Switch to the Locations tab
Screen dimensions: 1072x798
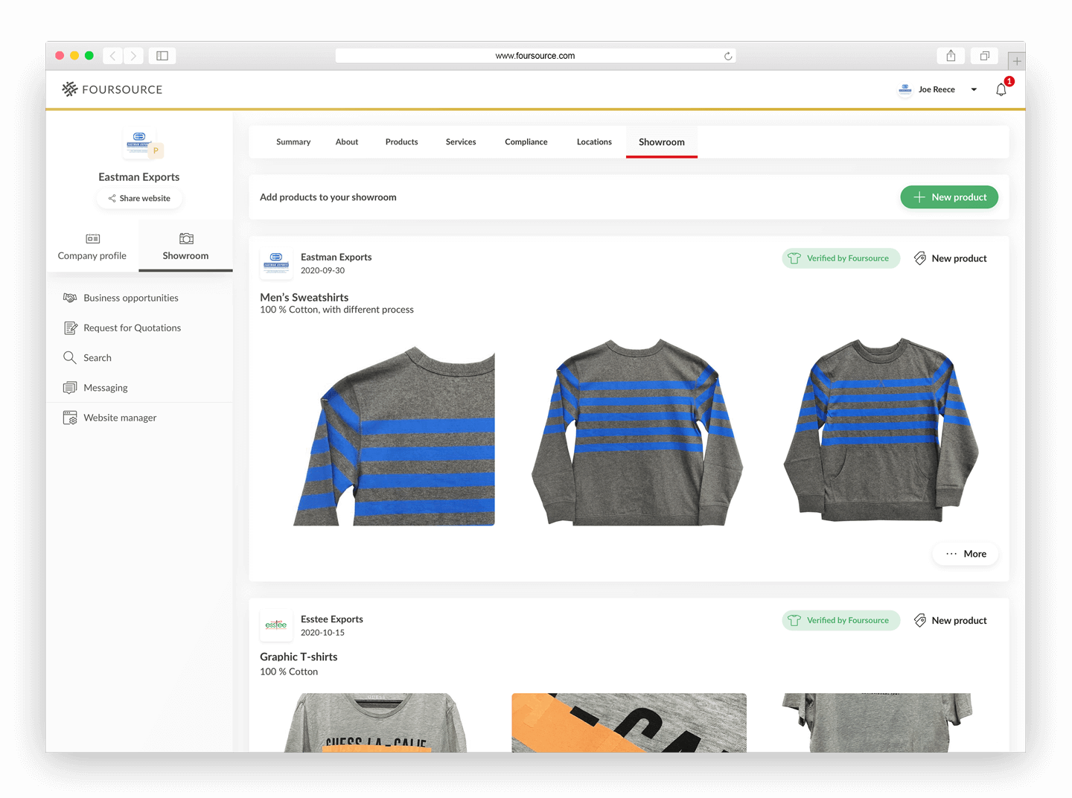tap(593, 141)
